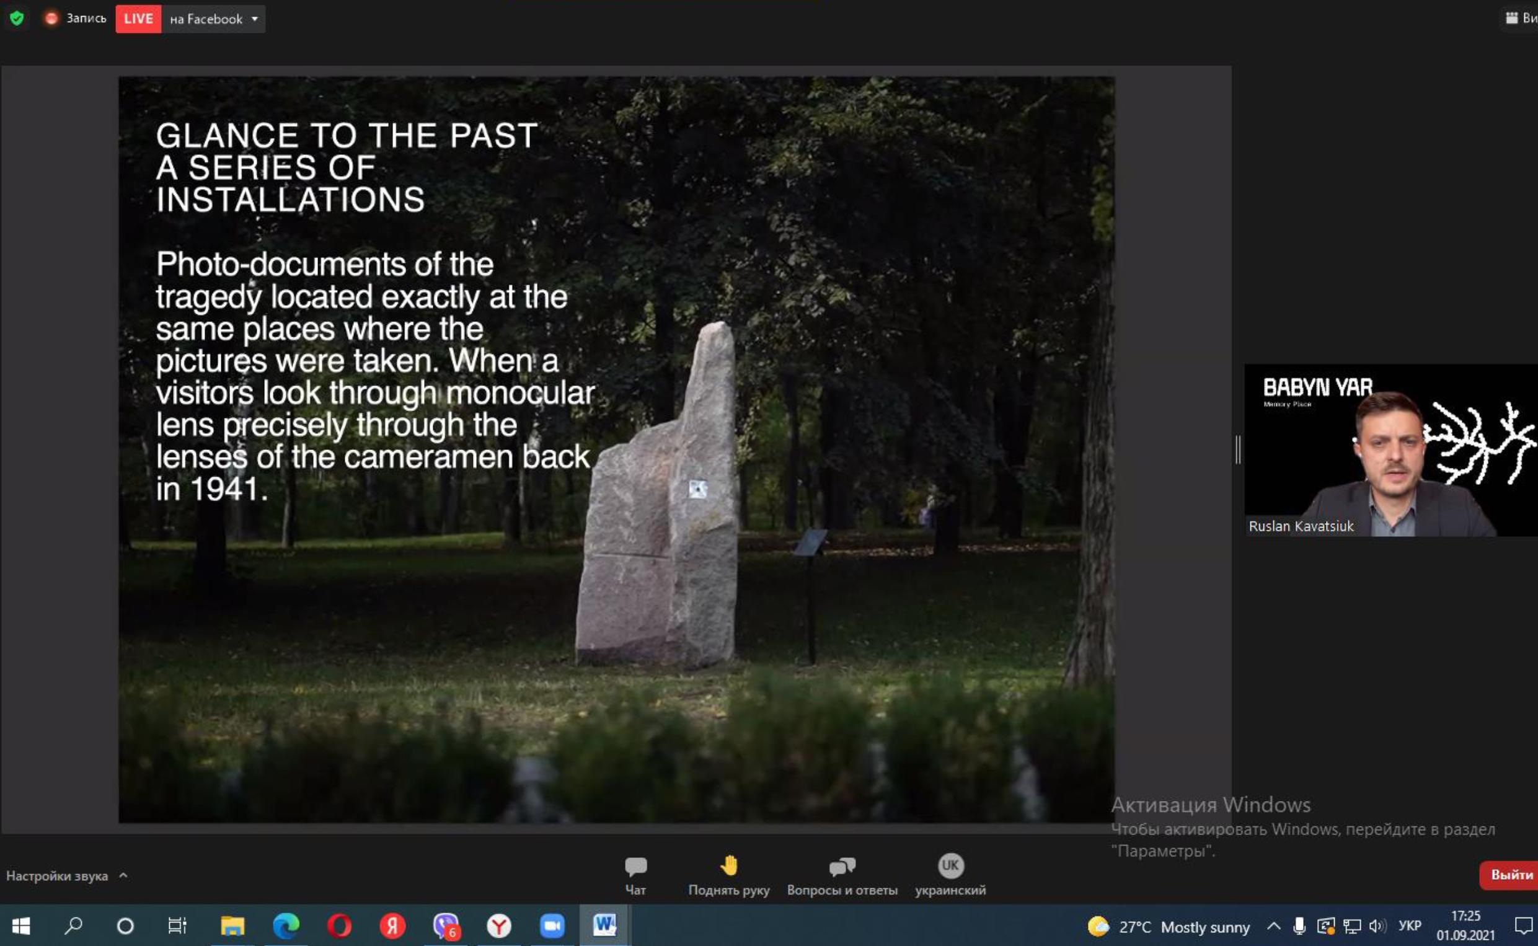
Task: Click the green encryption shield icon
Action: click(17, 19)
